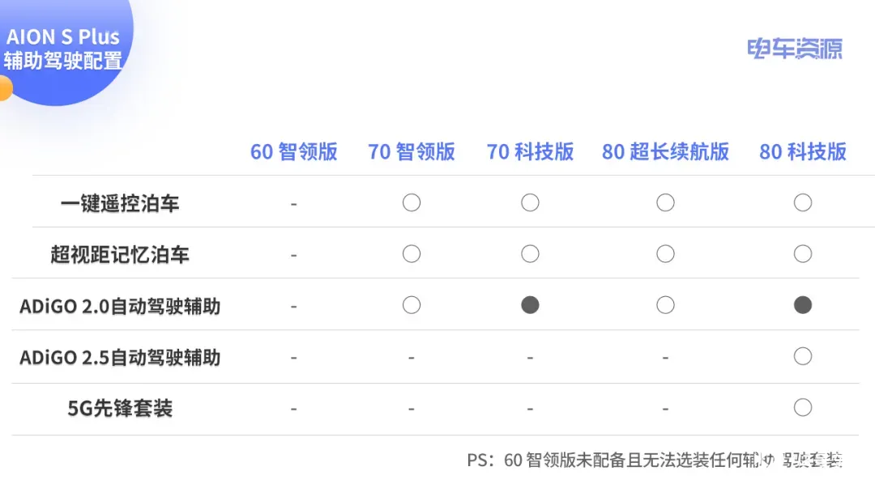Click the AION S Plus badge
This screenshot has height=484, width=875.
[64, 50]
